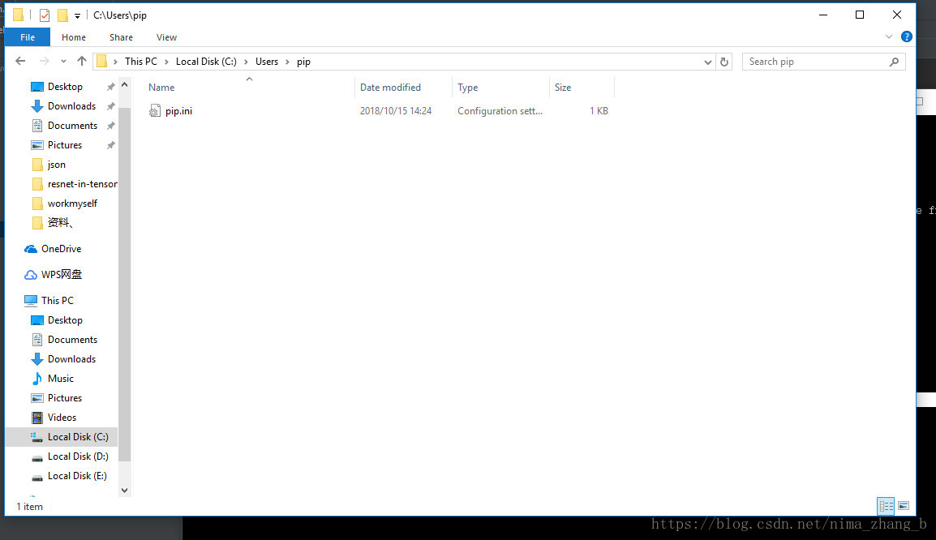Click navigation pane scrollbar up arrow

coord(124,84)
